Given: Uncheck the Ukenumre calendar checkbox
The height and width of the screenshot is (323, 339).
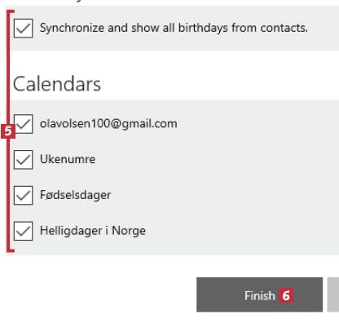Looking at the screenshot, I should pos(24,160).
